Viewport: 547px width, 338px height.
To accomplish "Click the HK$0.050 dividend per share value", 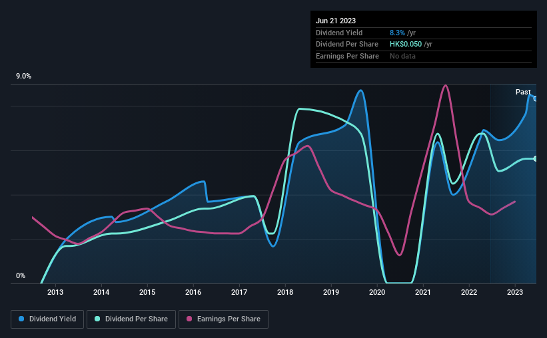I will coord(406,45).
